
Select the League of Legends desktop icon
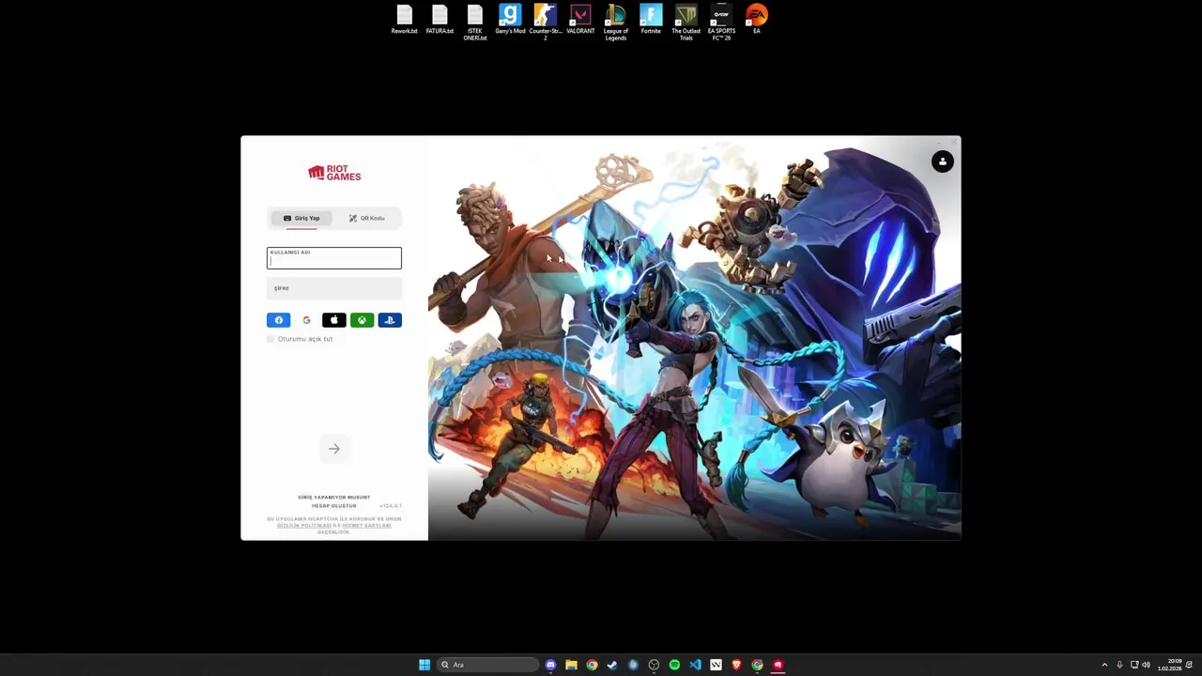[616, 23]
